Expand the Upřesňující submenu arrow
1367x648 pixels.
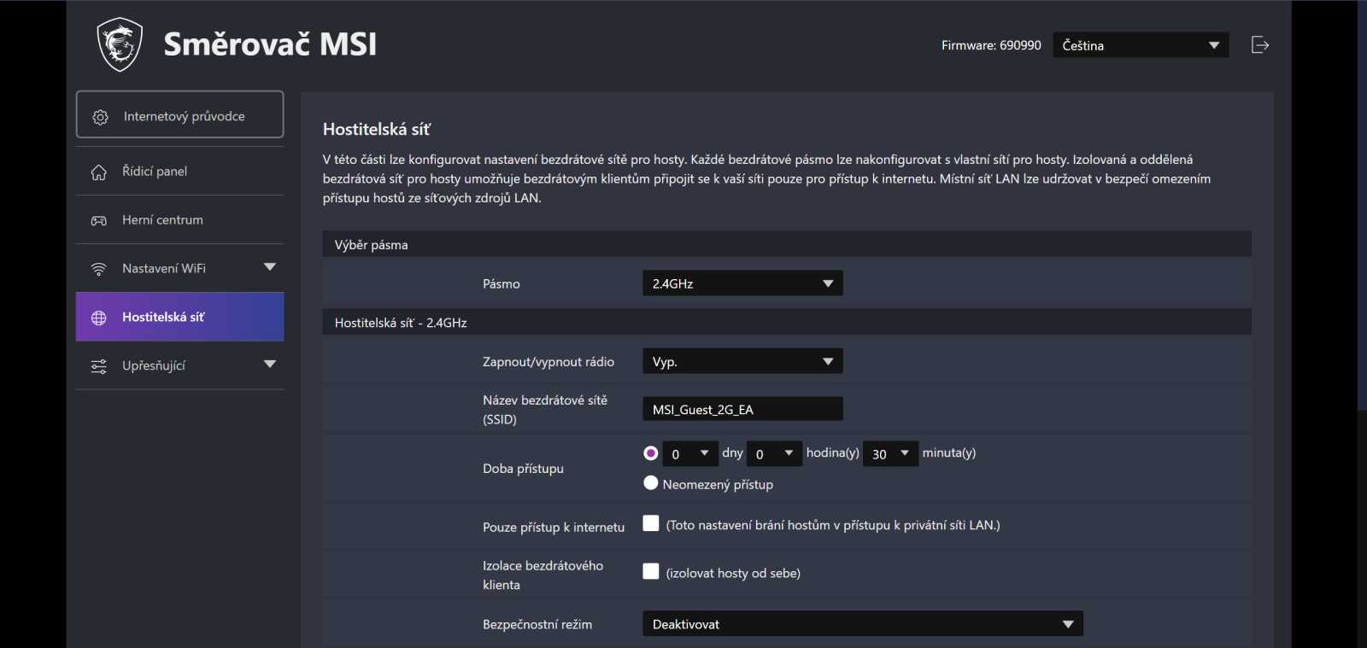pos(270,365)
